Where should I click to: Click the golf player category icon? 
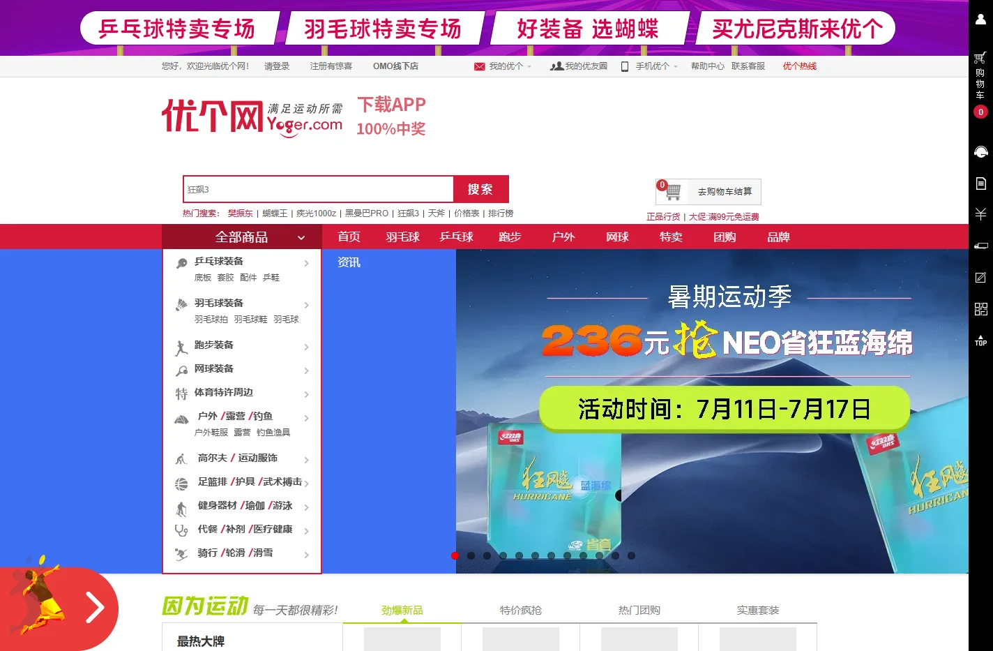pyautogui.click(x=181, y=458)
